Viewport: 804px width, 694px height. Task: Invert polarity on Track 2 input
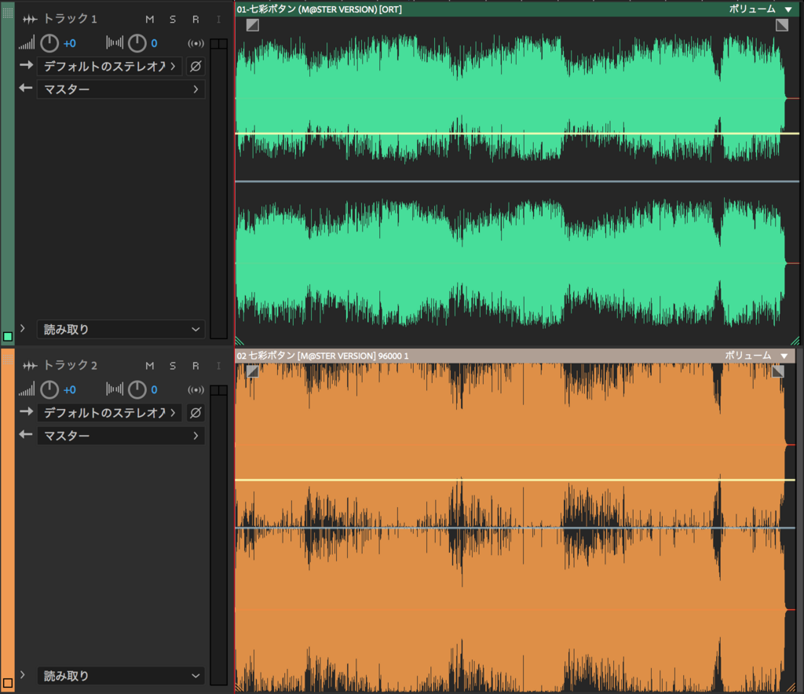click(x=196, y=413)
